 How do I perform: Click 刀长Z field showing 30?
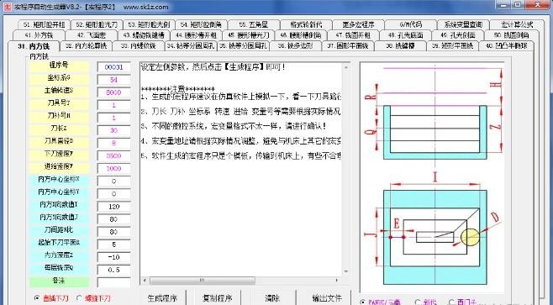coord(114,130)
